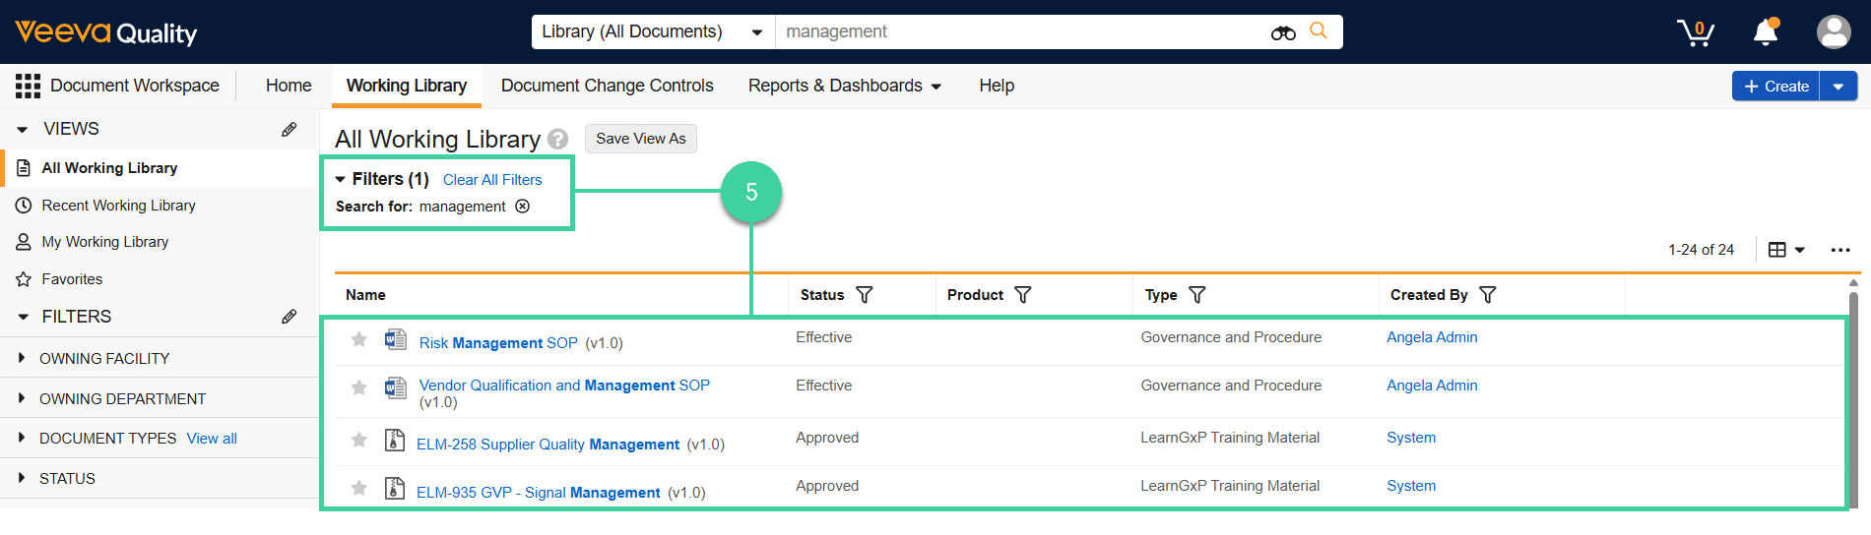The width and height of the screenshot is (1871, 535).
Task: Remove the management search filter
Action: tap(523, 207)
